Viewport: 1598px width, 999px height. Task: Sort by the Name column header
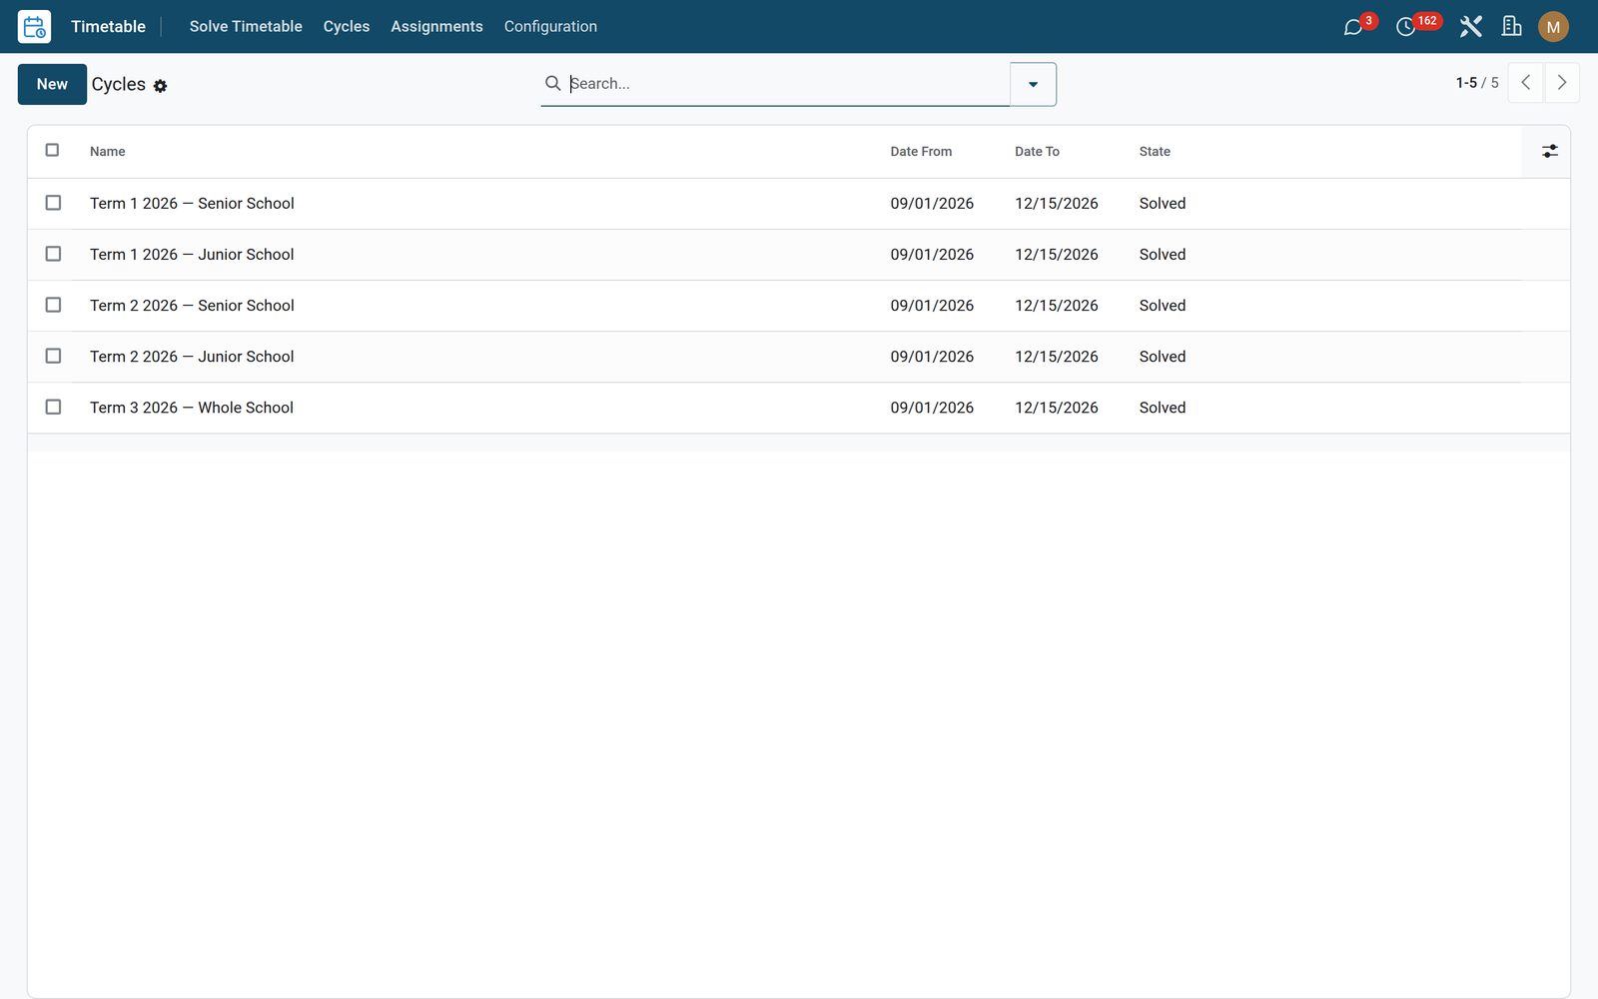click(107, 152)
